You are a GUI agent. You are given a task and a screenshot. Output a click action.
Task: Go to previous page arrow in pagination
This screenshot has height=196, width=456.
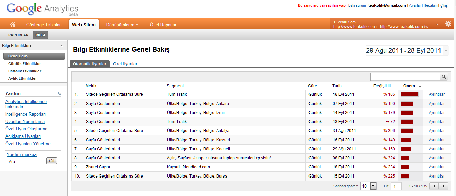click(x=435, y=186)
